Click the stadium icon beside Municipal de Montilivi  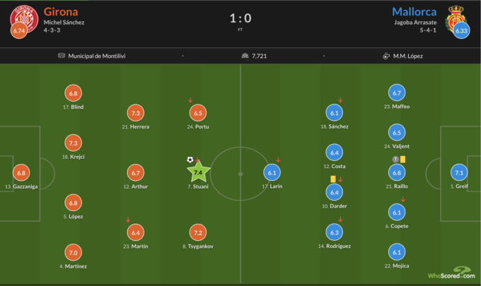point(62,56)
